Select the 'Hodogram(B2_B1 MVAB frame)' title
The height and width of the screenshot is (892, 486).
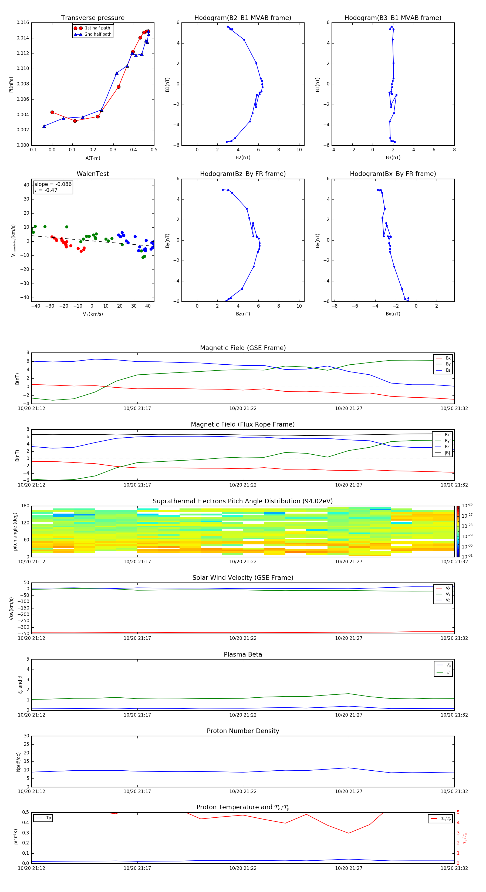click(243, 18)
